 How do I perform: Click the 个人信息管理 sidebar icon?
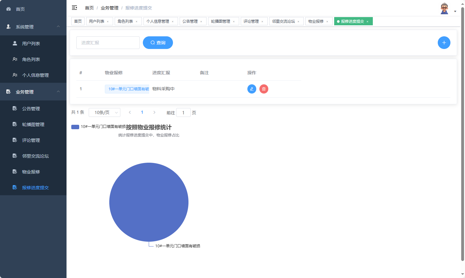(x=15, y=75)
